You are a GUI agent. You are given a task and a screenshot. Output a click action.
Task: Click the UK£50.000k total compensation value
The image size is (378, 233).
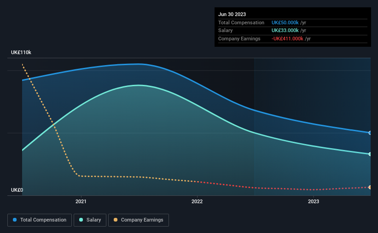pos(285,22)
